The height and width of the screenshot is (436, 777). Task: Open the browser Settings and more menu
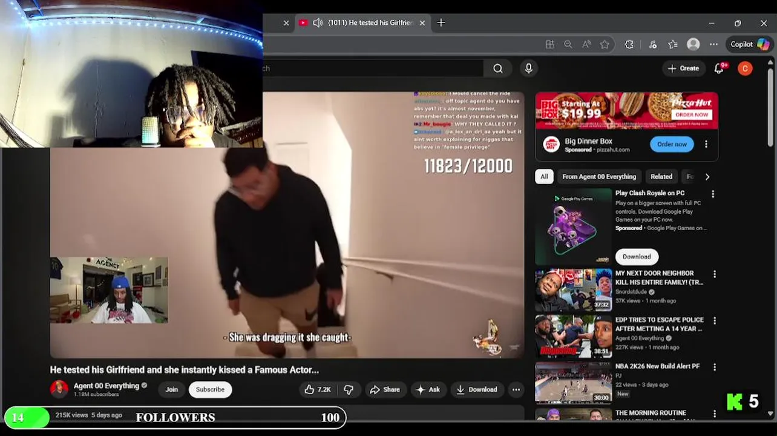click(713, 44)
